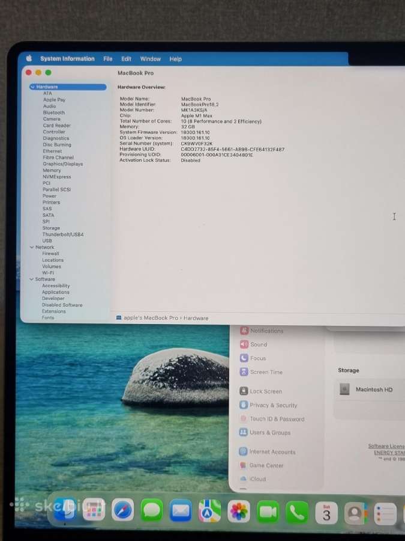405x541 pixels.
Task: Select Diagnostics in sidebar
Action: coord(56,138)
